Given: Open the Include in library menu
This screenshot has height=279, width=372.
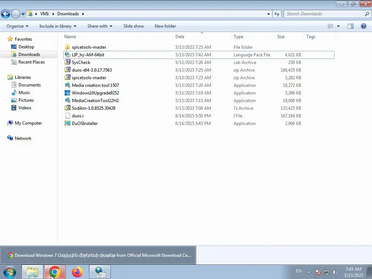Looking at the screenshot, I should point(58,26).
